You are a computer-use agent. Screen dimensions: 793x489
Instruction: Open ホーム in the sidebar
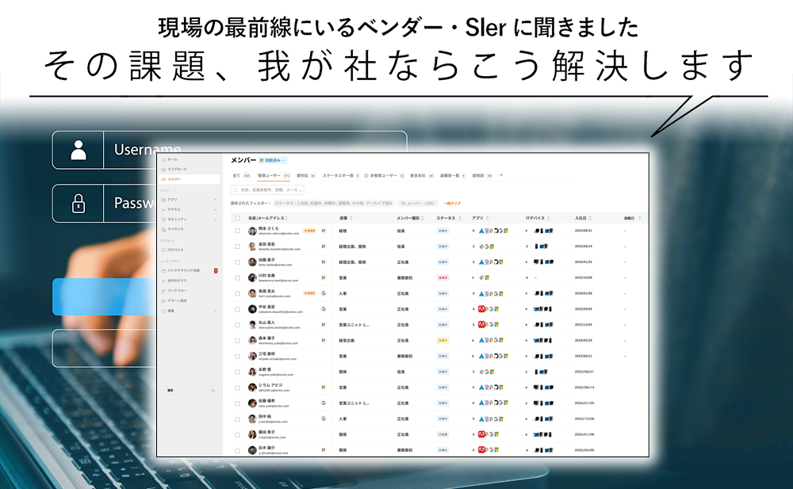point(172,159)
